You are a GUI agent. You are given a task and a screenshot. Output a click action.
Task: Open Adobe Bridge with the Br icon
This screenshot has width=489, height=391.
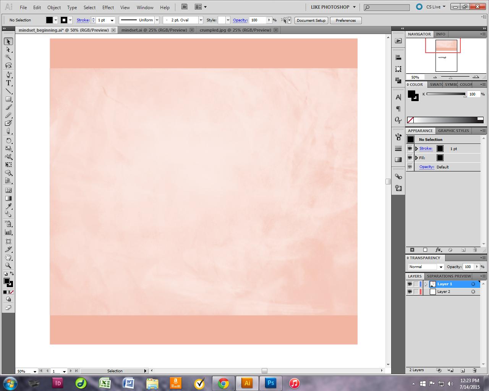click(185, 7)
